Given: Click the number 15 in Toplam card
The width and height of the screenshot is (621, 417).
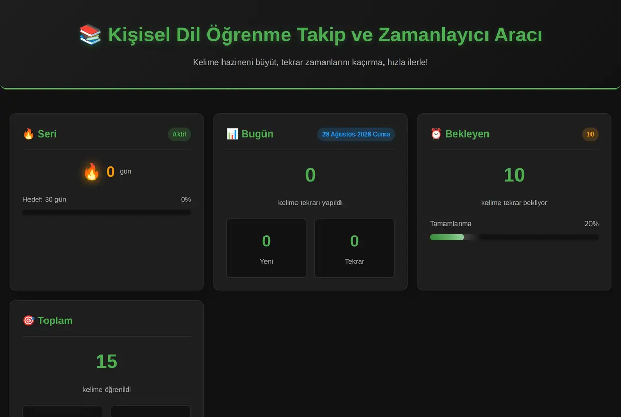Looking at the screenshot, I should click(x=107, y=362).
